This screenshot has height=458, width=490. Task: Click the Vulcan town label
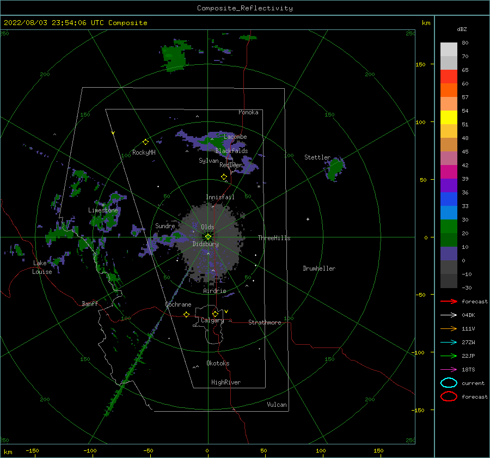coord(277,405)
